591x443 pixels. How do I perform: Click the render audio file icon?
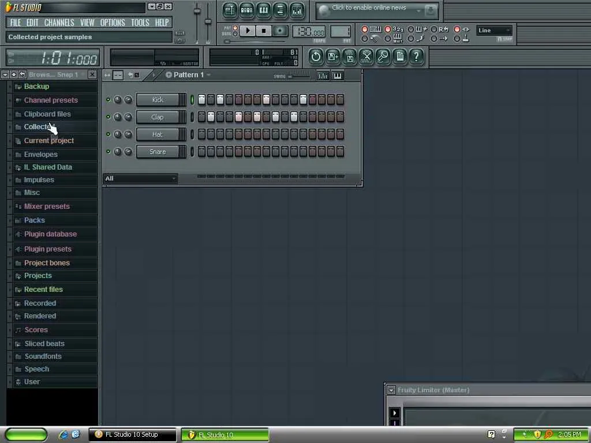[x=349, y=57]
